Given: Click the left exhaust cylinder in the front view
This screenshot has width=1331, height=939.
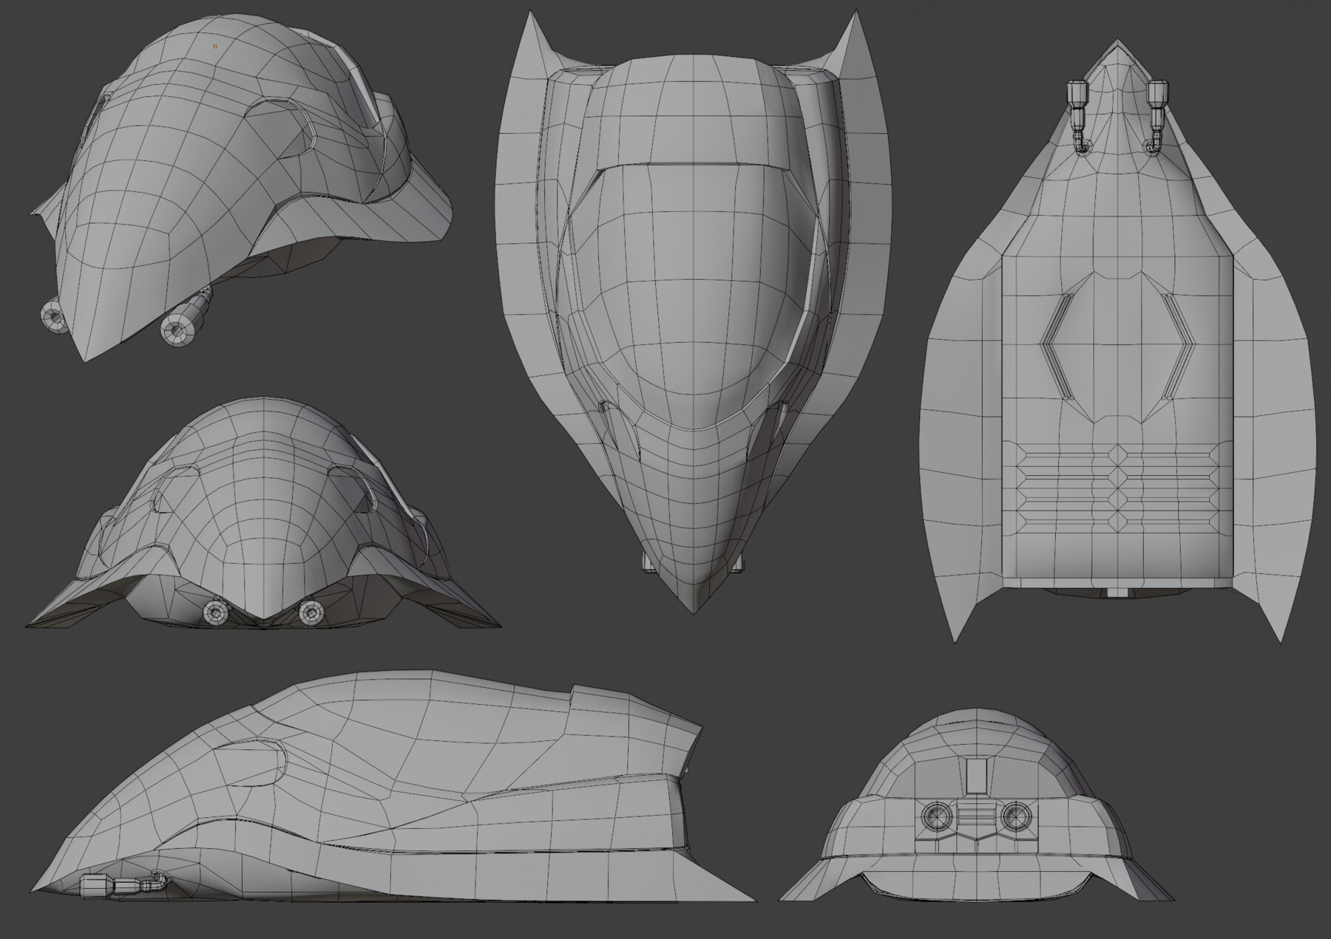Looking at the screenshot, I should [x=215, y=612].
